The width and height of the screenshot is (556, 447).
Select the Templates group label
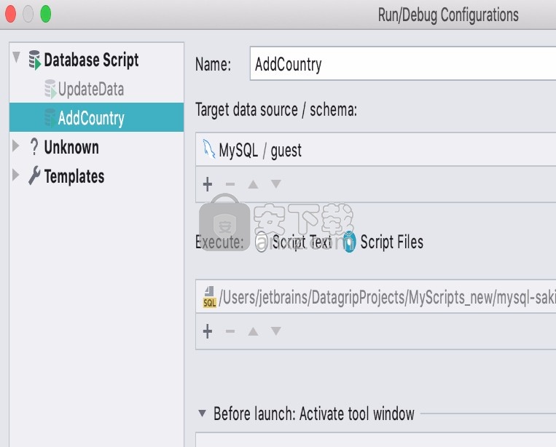pyautogui.click(x=74, y=176)
